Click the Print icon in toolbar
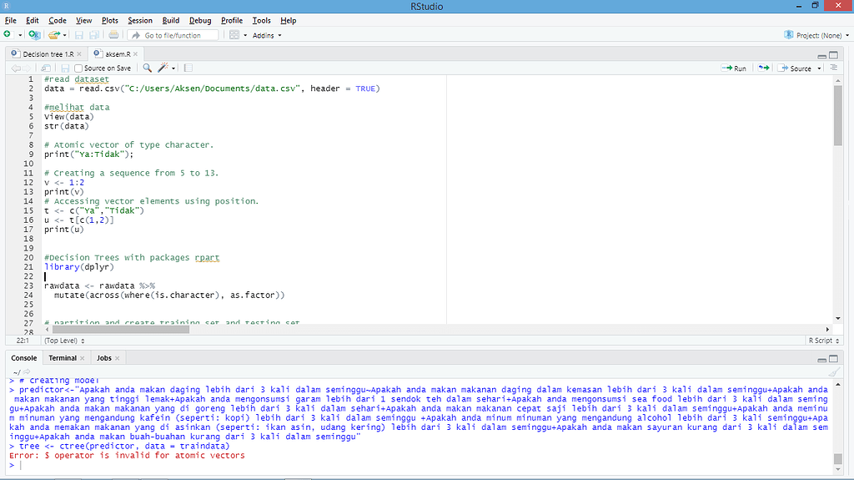The width and height of the screenshot is (854, 480). [x=113, y=35]
